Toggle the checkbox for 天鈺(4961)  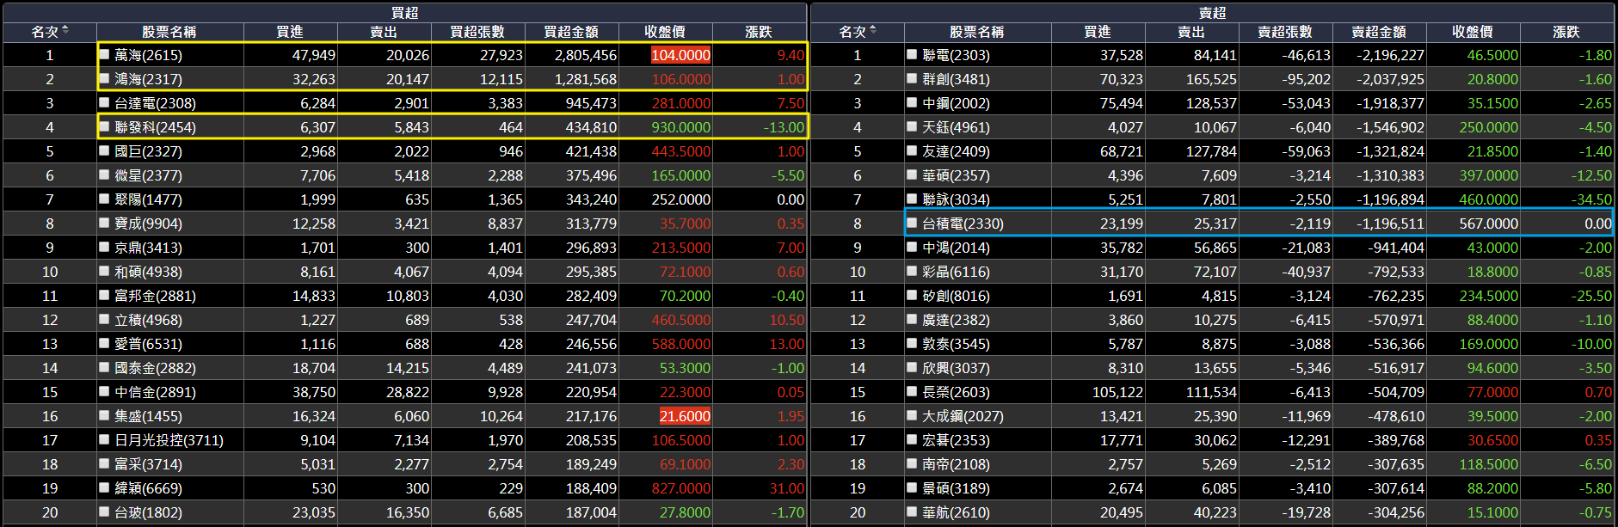coord(912,126)
